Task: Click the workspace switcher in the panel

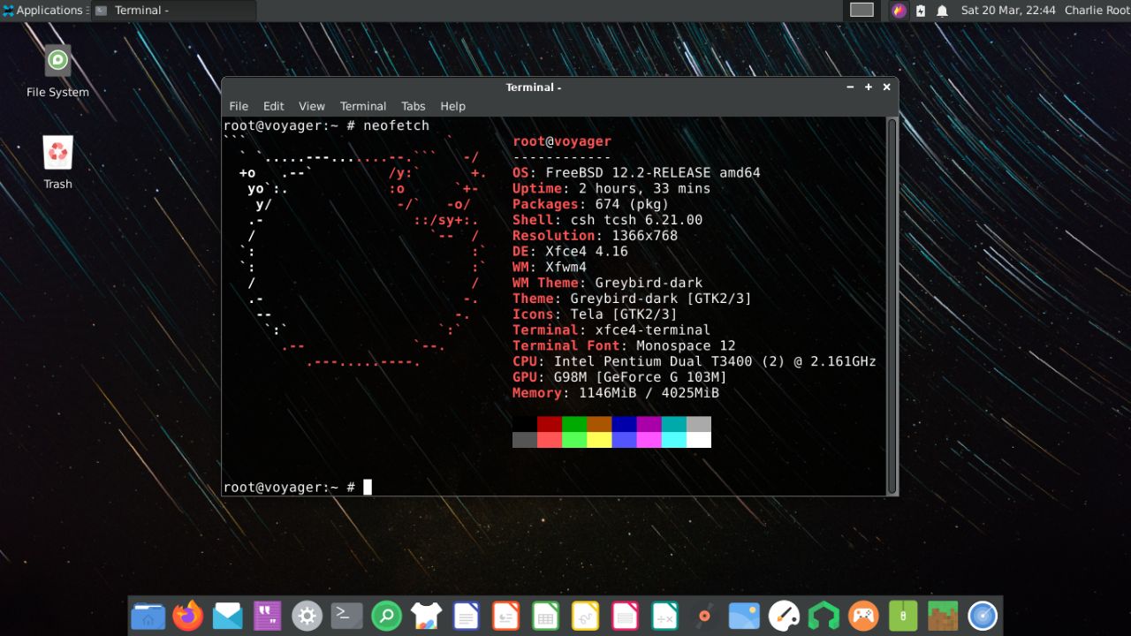Action: click(x=862, y=11)
